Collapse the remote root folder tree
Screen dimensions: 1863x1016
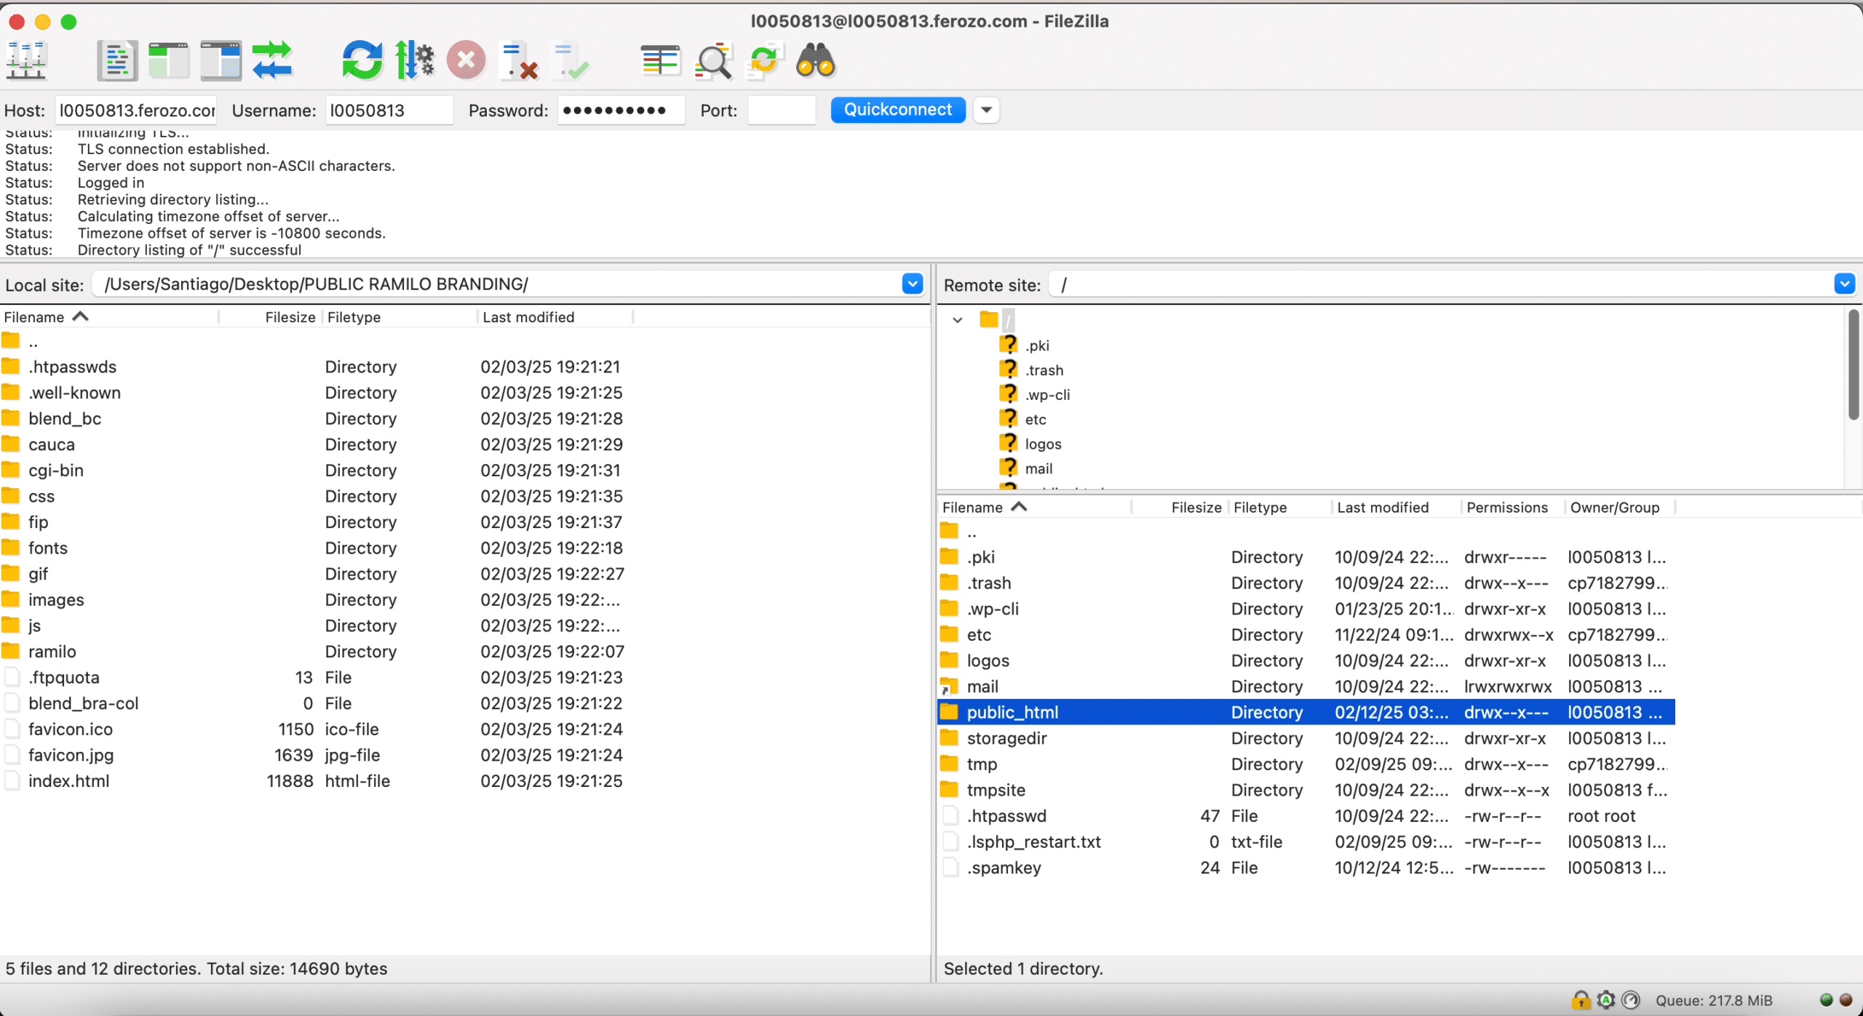958,320
